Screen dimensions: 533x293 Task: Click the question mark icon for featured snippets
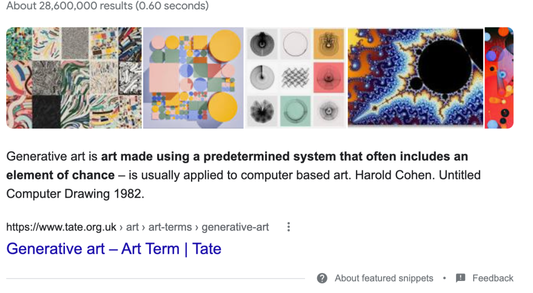click(322, 278)
